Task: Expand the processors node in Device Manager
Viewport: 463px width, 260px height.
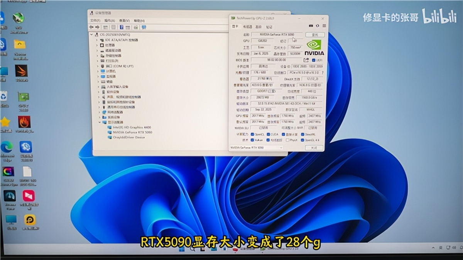Action: (x=97, y=45)
